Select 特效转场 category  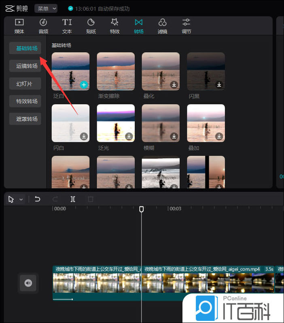click(x=25, y=101)
